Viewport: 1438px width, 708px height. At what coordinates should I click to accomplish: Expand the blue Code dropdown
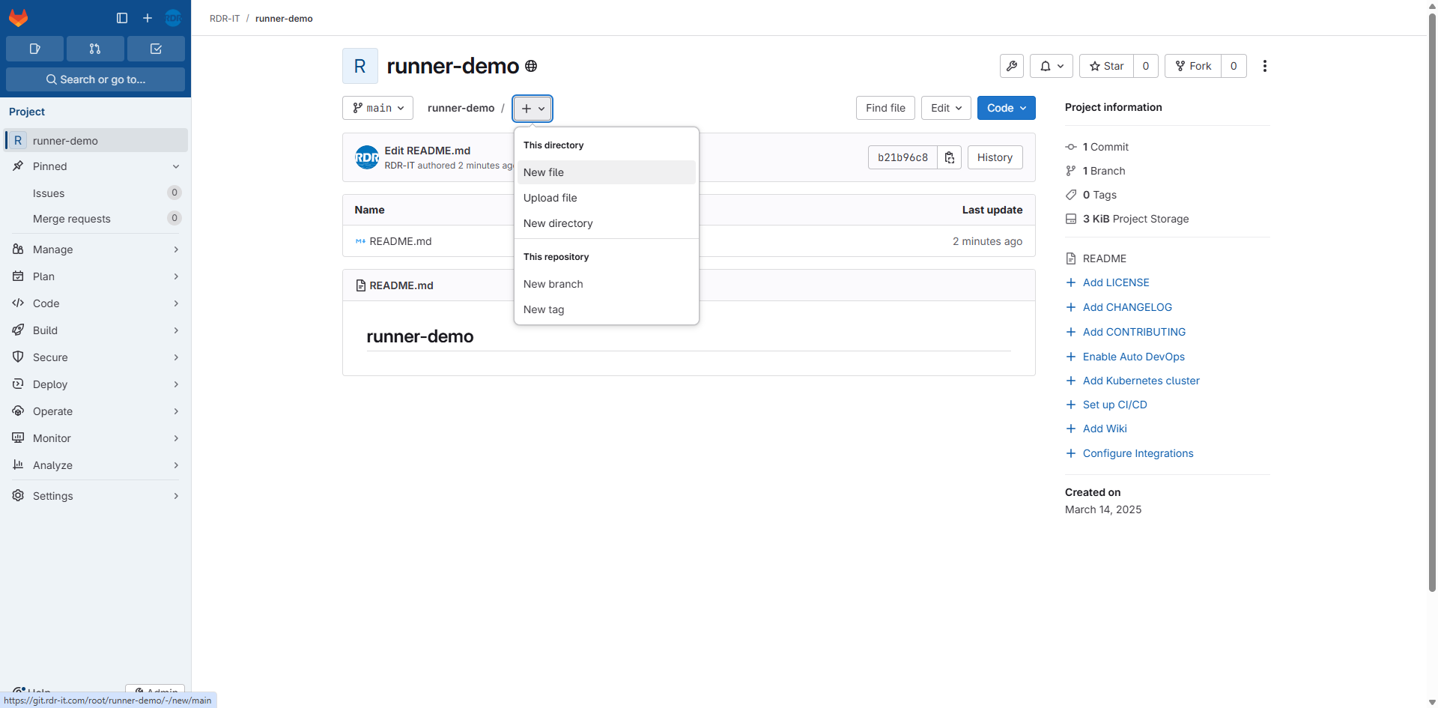(1006, 108)
